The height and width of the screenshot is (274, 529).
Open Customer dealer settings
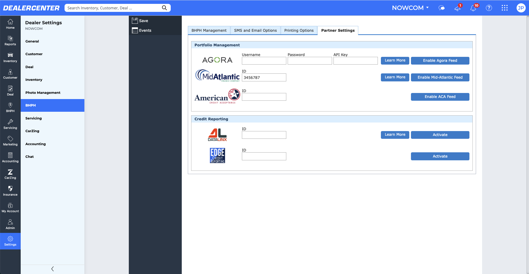click(52, 54)
